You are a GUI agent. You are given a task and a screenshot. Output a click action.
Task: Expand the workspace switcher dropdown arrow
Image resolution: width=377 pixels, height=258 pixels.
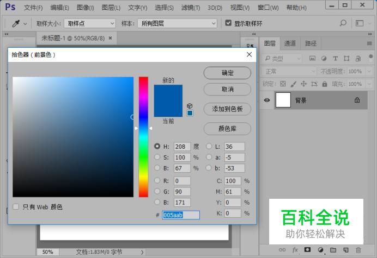coord(369,23)
